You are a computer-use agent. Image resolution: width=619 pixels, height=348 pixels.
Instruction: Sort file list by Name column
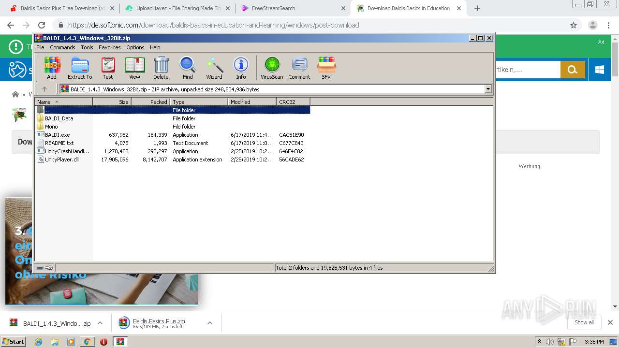click(x=63, y=101)
